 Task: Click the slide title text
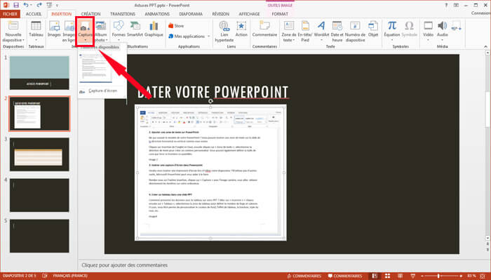pyautogui.click(x=213, y=92)
